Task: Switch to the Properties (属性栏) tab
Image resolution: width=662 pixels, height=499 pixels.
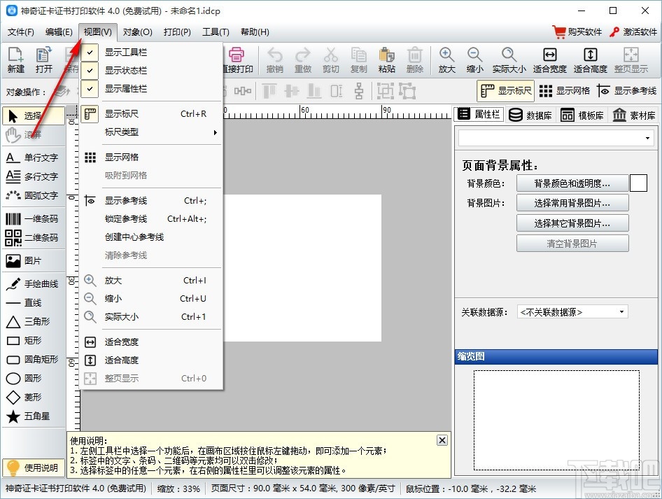Action: (x=479, y=114)
